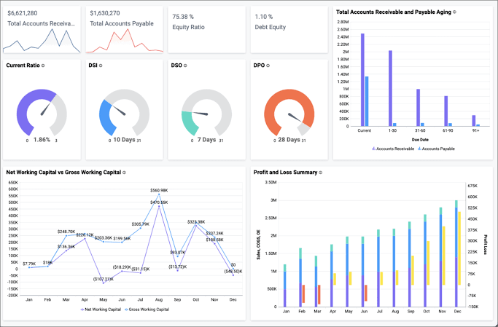
Task: Click the Profit Loss right axis title
Action: tap(486, 245)
